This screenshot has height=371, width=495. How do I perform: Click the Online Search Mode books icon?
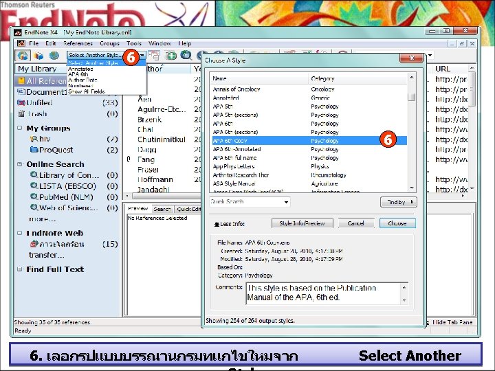38,56
